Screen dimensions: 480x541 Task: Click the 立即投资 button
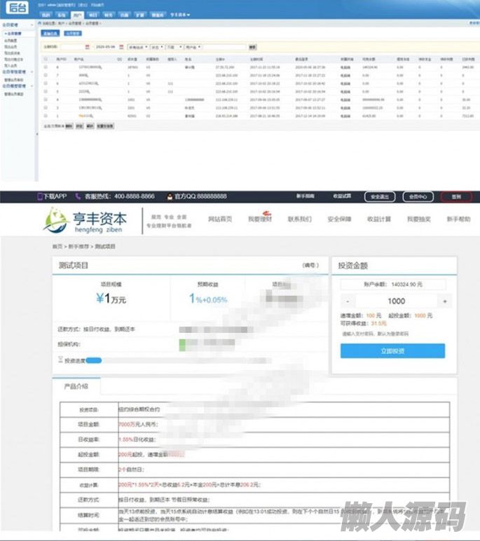(392, 351)
